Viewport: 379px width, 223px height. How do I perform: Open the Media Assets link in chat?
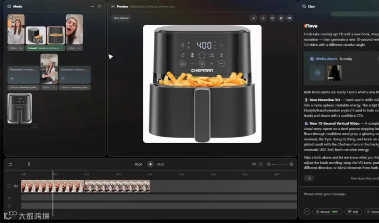click(326, 59)
